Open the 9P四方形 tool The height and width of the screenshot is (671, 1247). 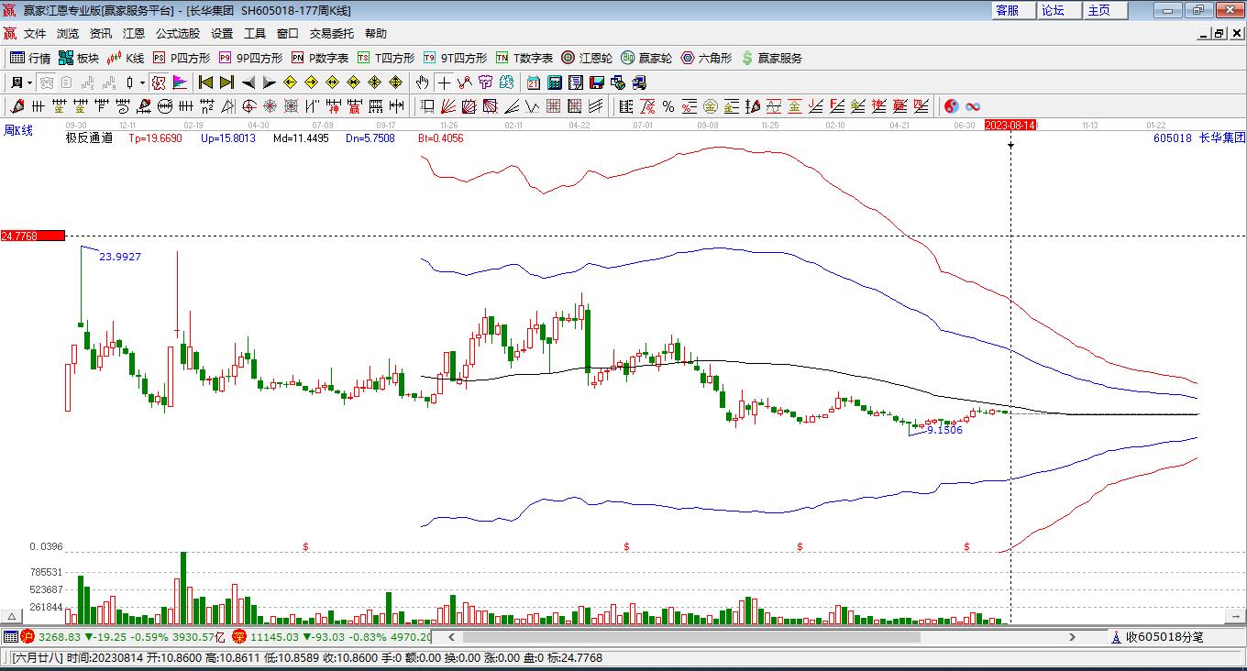[x=250, y=58]
